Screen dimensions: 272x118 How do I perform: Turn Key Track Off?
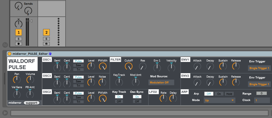point(119,101)
